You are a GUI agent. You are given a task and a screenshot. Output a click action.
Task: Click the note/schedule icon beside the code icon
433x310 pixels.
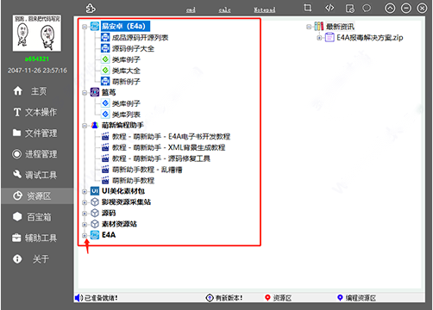click(350, 9)
